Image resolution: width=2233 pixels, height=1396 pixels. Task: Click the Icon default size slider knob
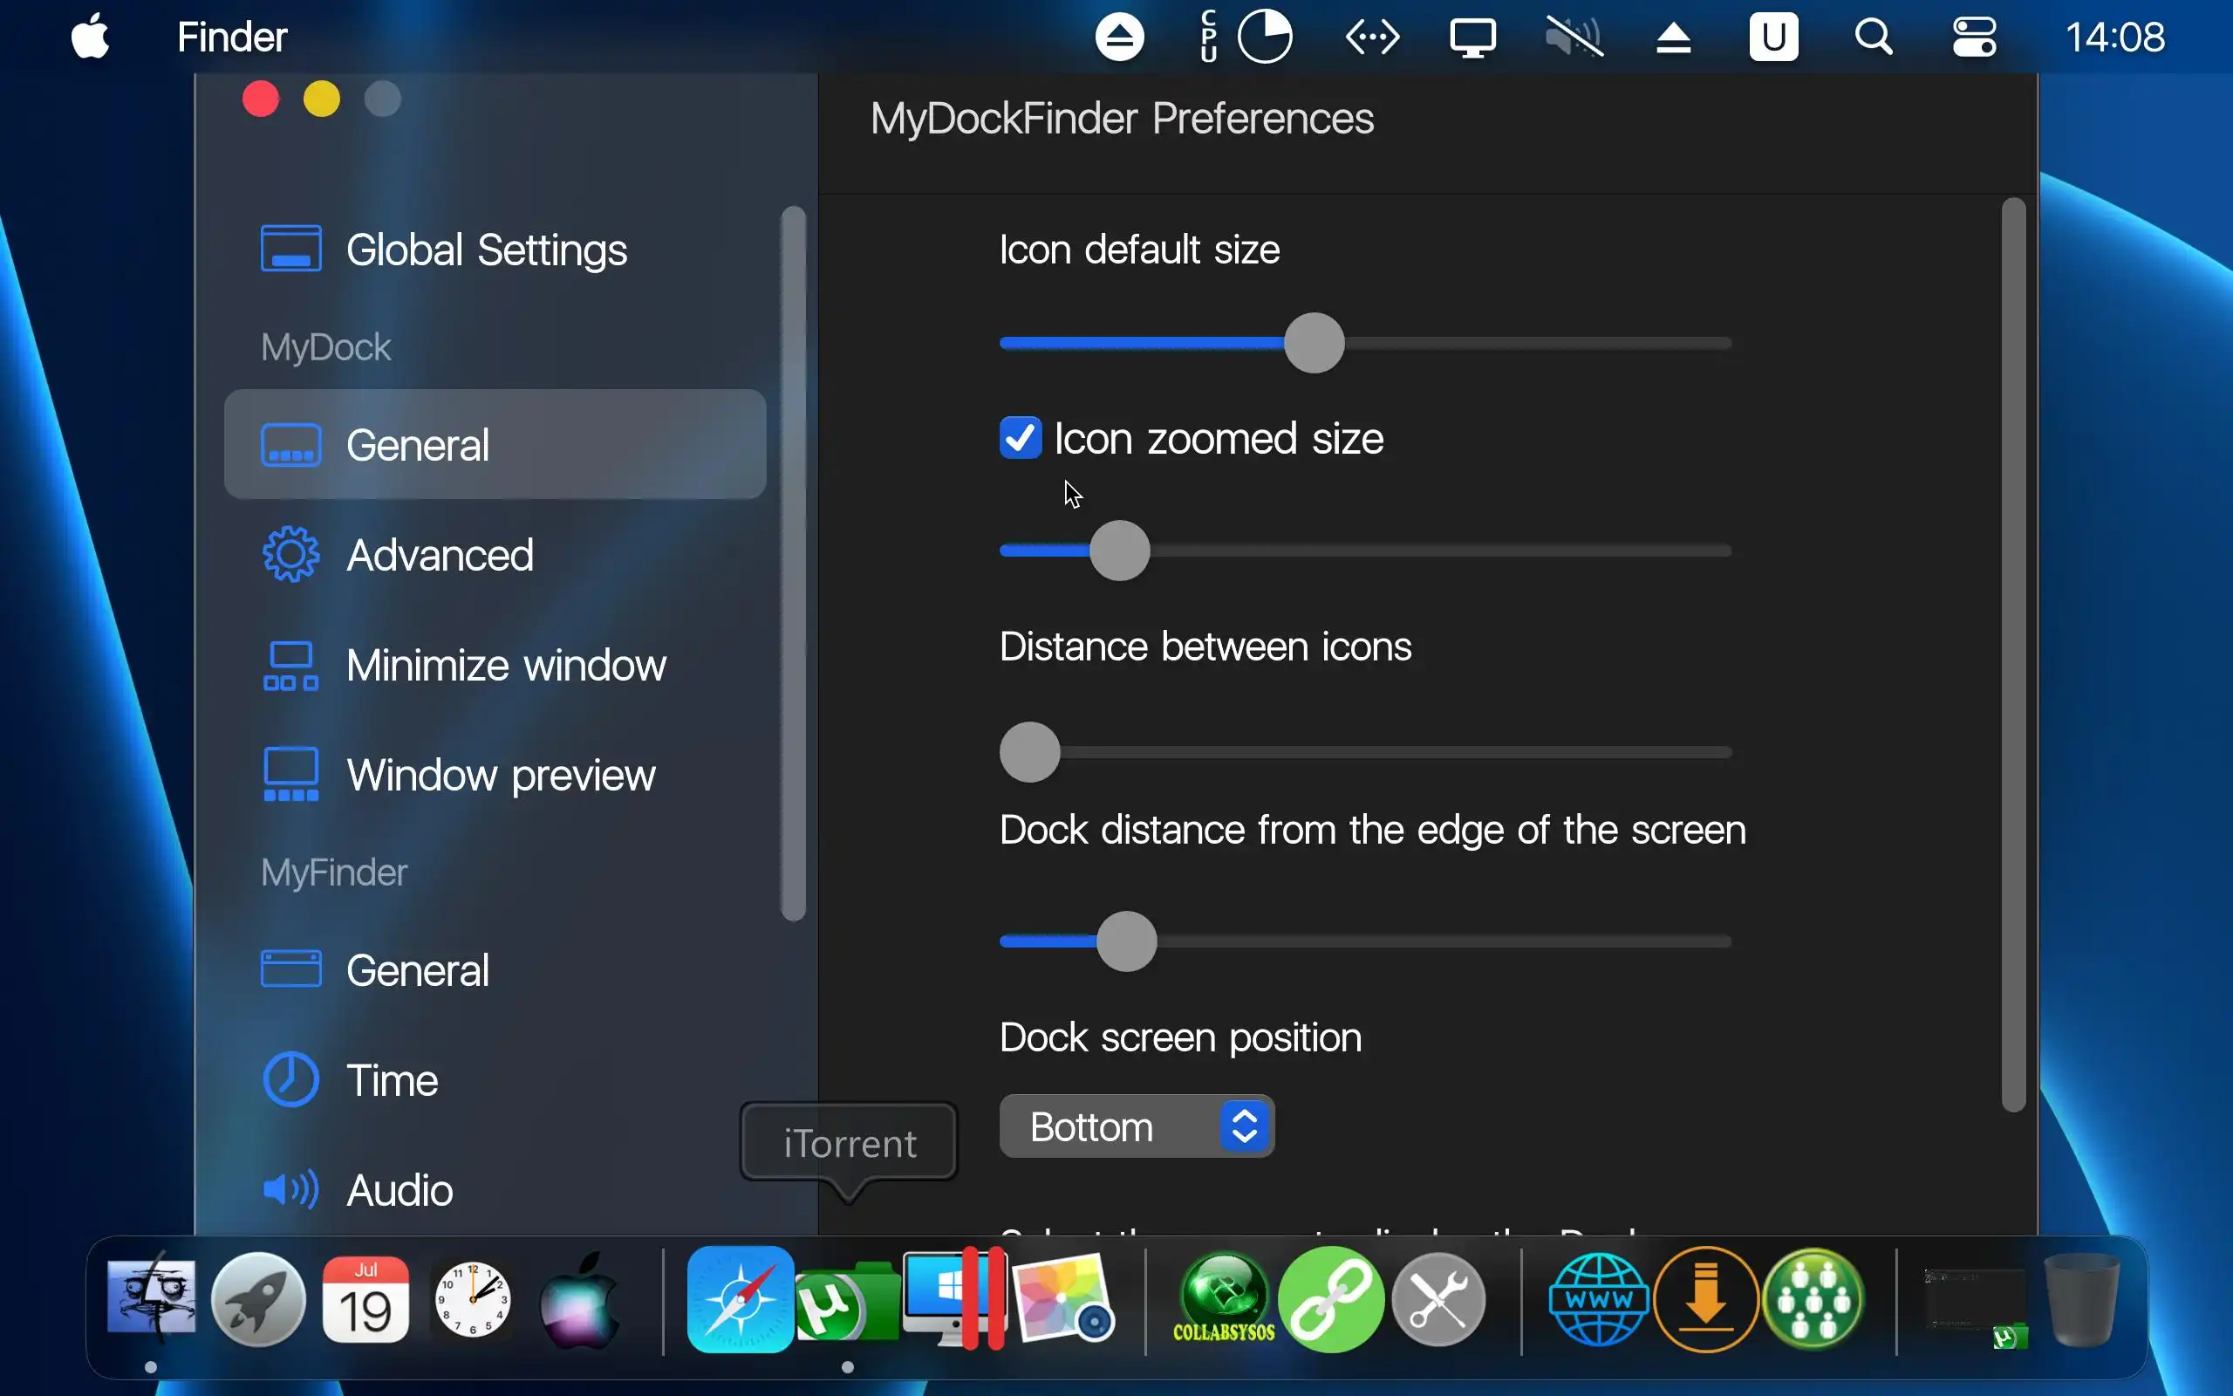(x=1314, y=343)
